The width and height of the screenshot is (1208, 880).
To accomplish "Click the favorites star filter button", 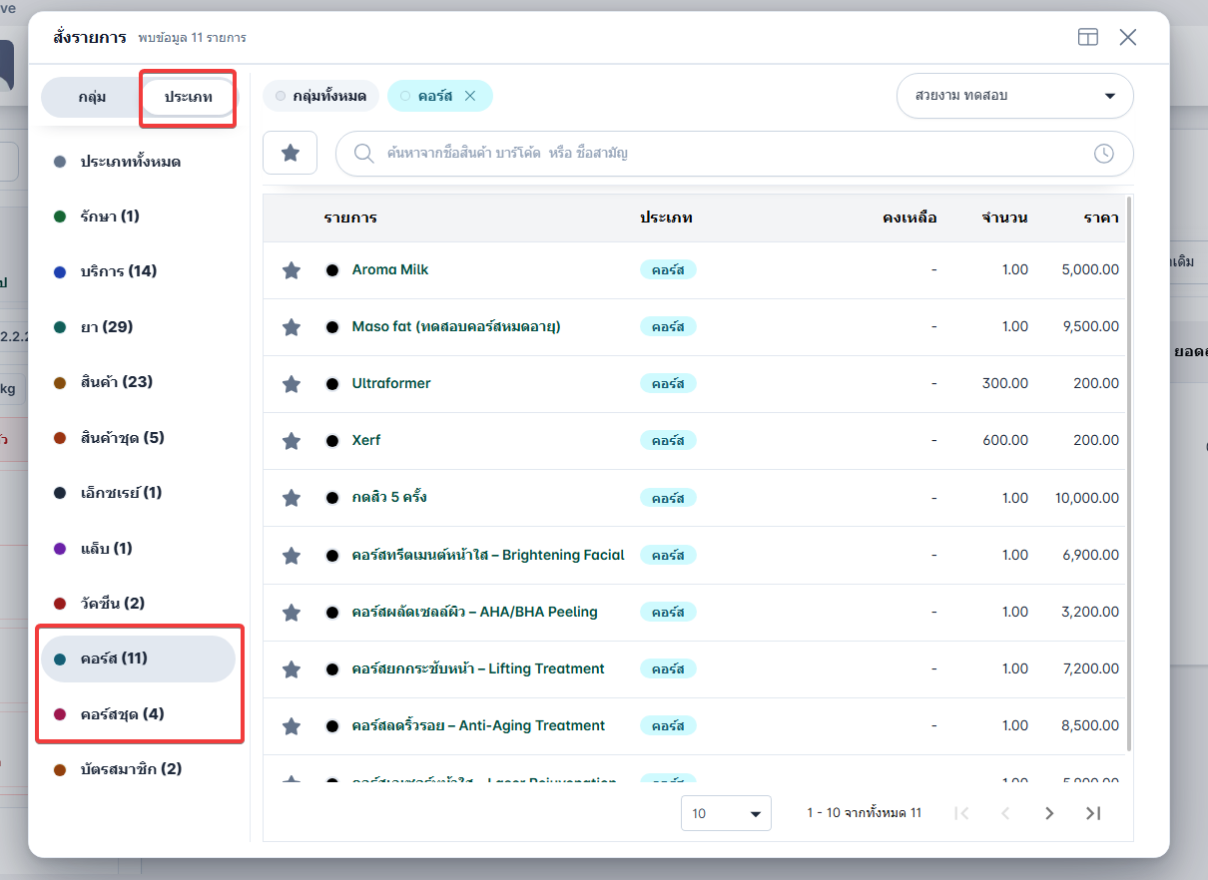I will [x=290, y=153].
